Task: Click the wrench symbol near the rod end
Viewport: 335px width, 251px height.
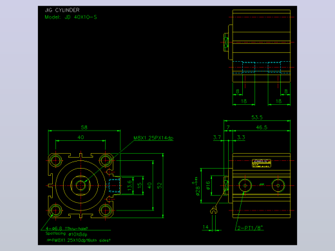Action: tap(213, 211)
